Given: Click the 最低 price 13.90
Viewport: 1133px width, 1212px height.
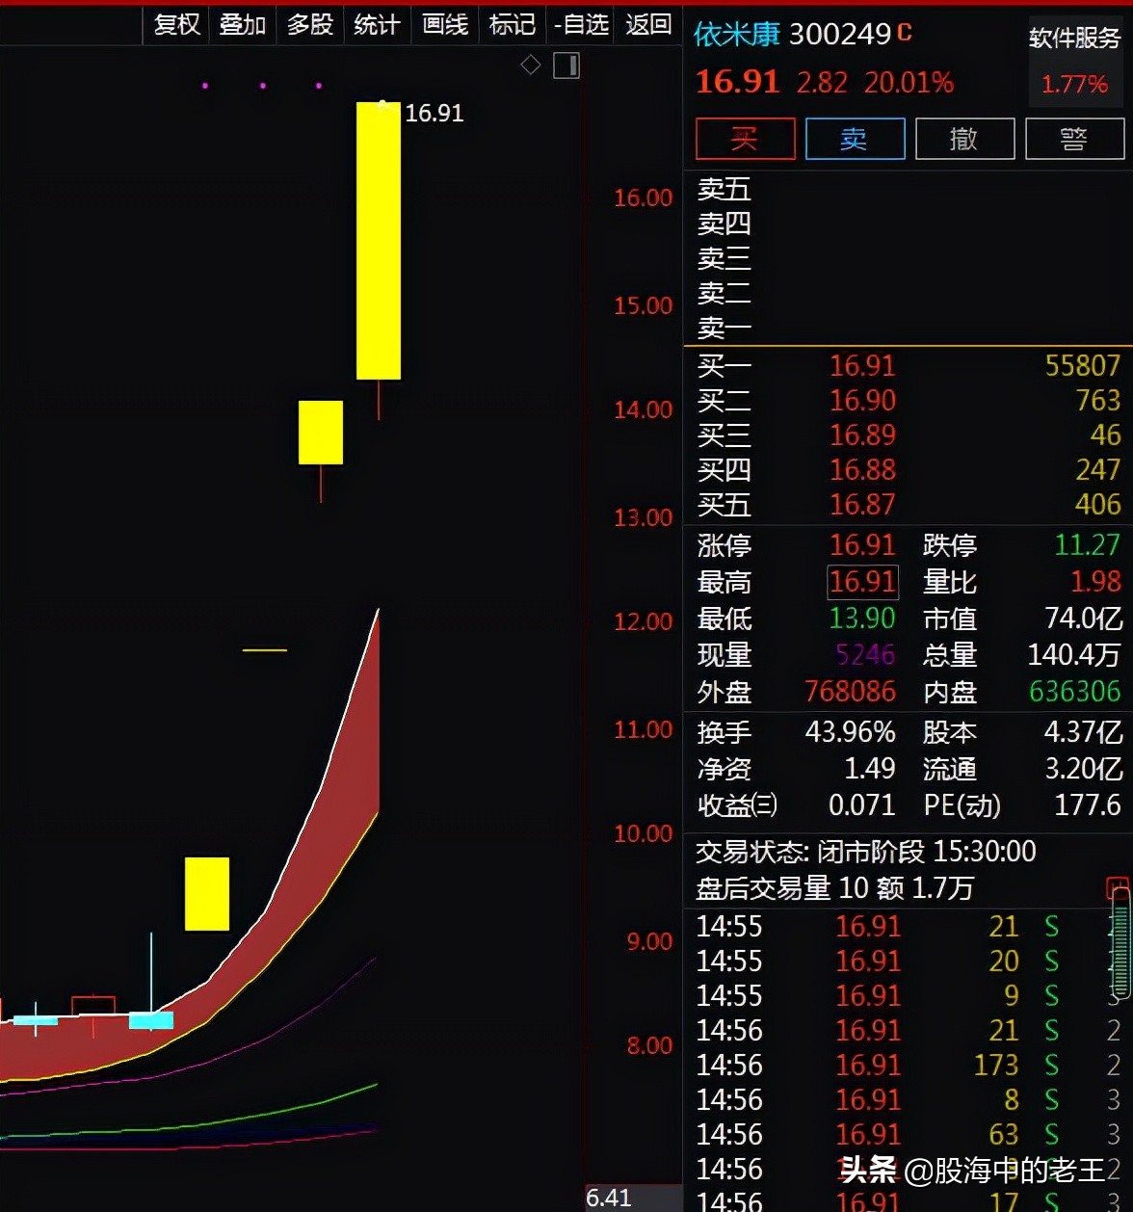Looking at the screenshot, I should pyautogui.click(x=862, y=619).
